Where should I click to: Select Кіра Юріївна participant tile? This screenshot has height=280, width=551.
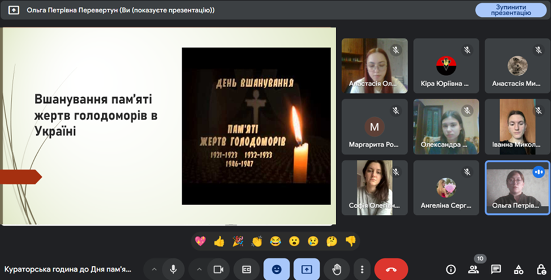pos(446,66)
